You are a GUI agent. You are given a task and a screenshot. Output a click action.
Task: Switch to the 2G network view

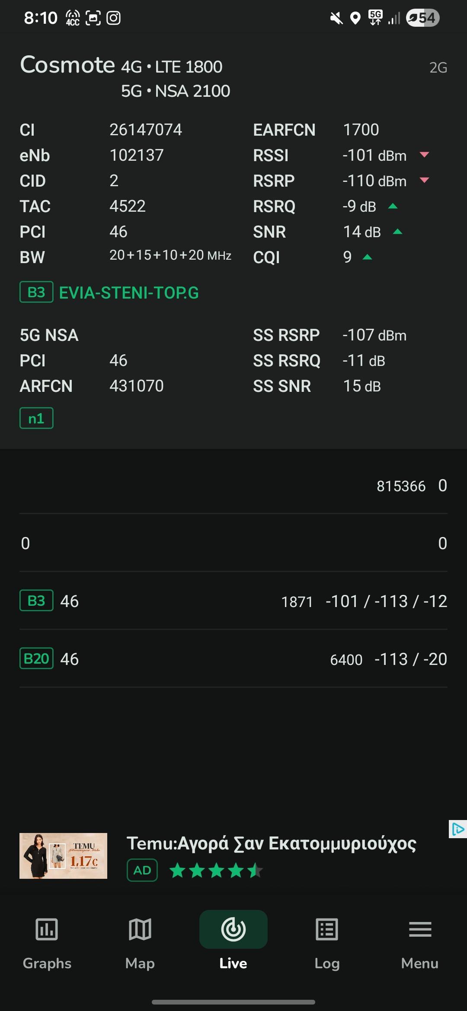pos(438,68)
